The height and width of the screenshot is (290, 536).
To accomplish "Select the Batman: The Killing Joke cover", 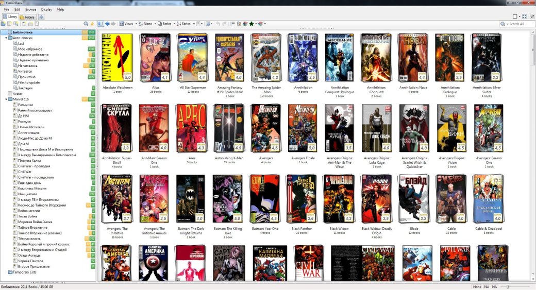I will 228,198.
